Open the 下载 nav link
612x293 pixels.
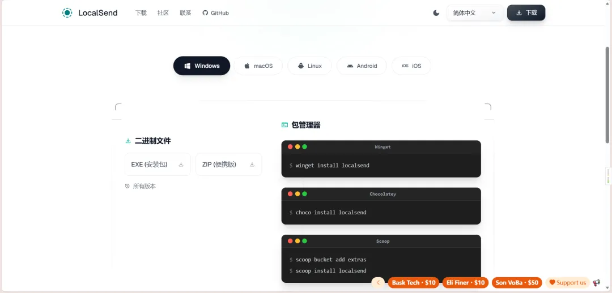141,13
